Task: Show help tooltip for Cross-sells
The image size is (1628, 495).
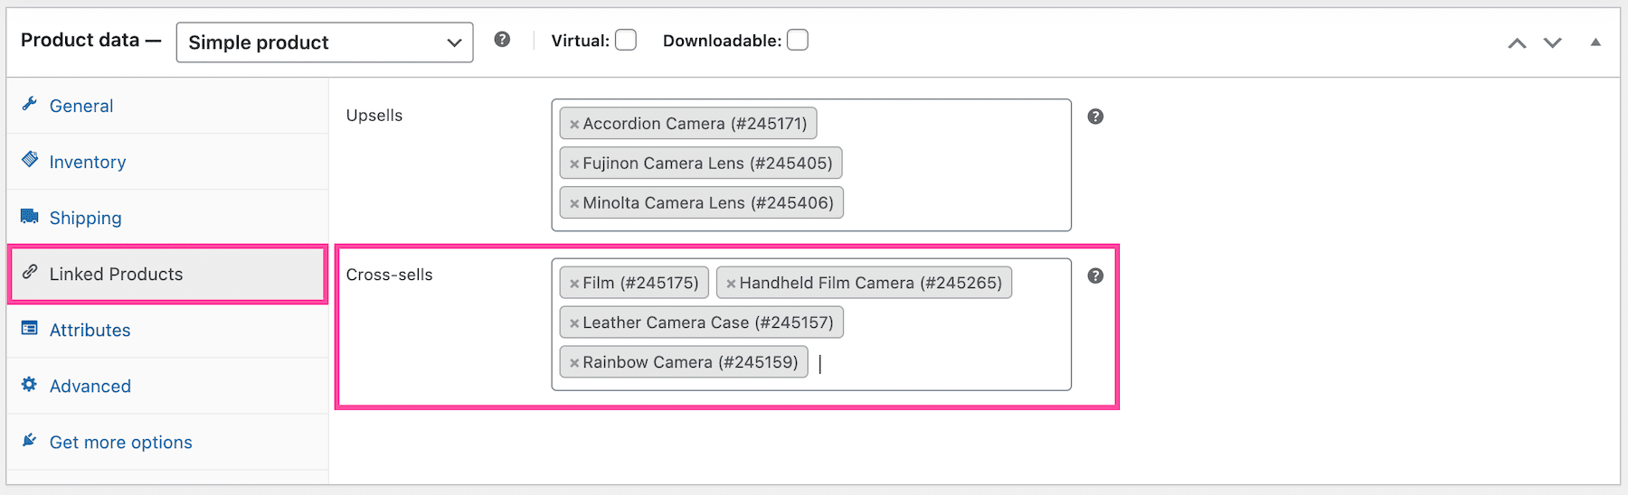Action: (1095, 276)
